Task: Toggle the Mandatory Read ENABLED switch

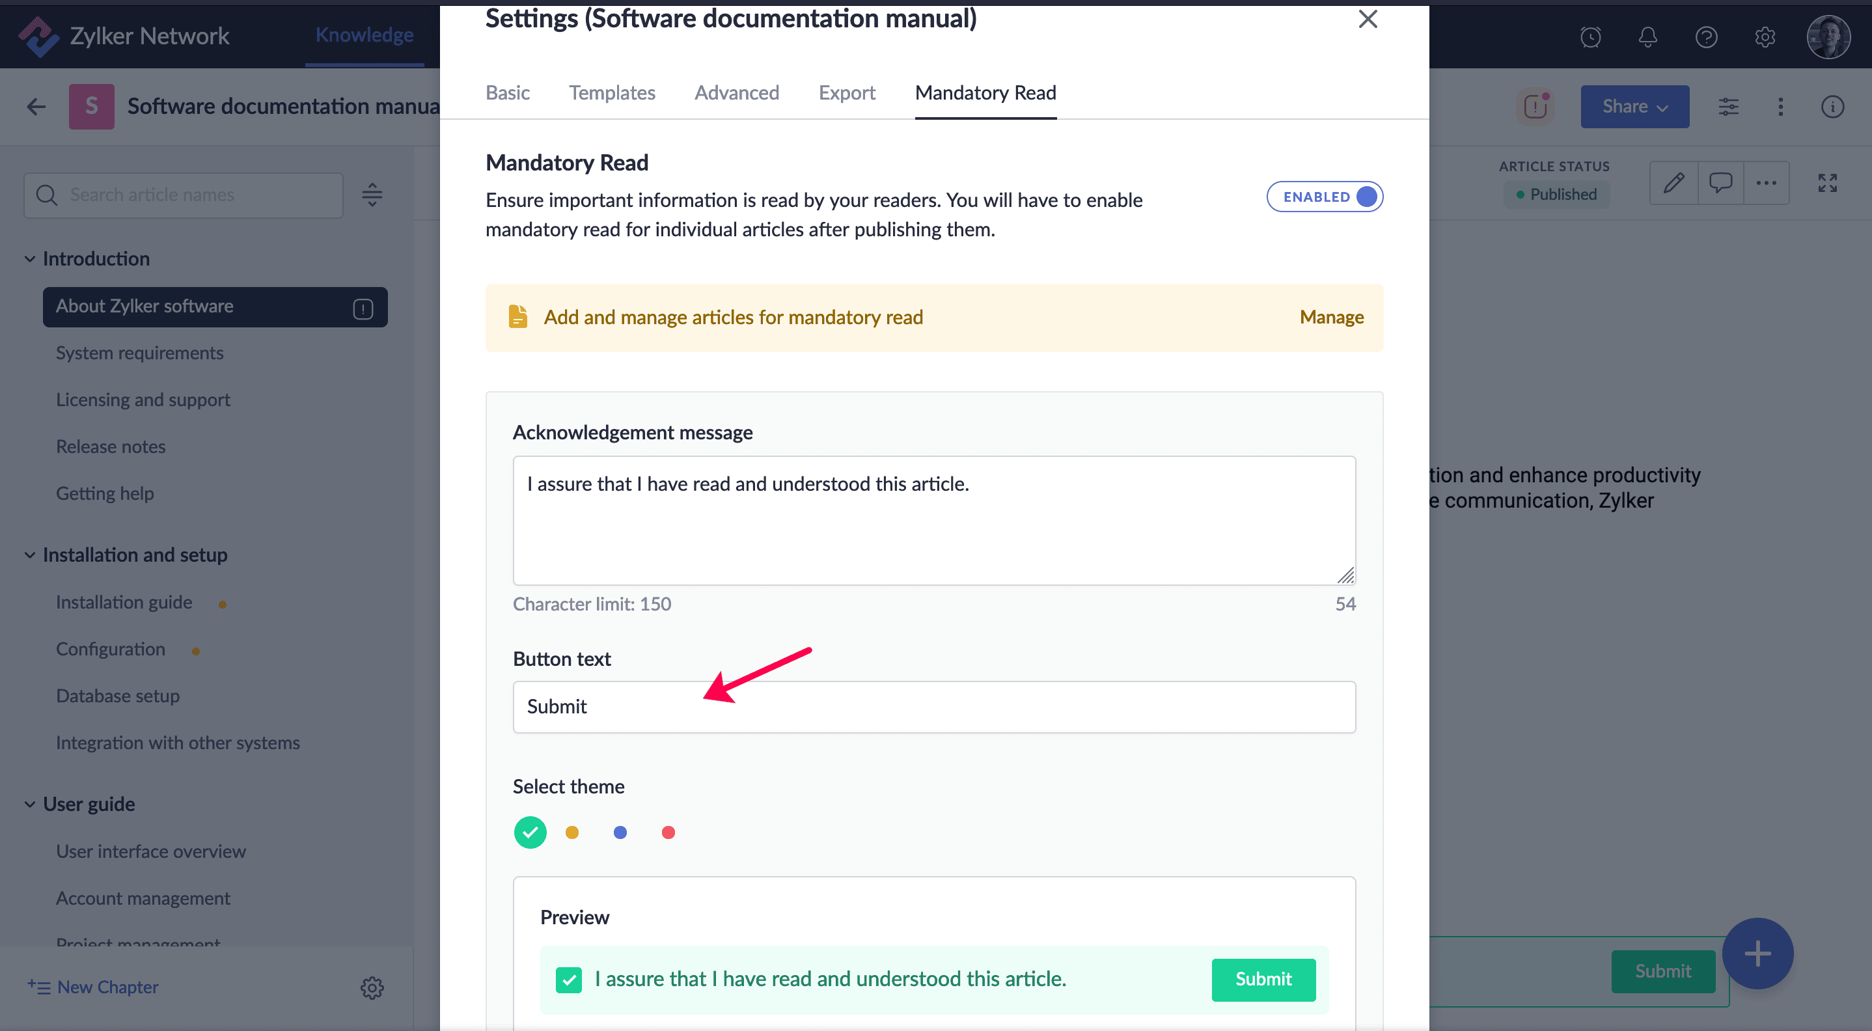Action: (x=1324, y=197)
